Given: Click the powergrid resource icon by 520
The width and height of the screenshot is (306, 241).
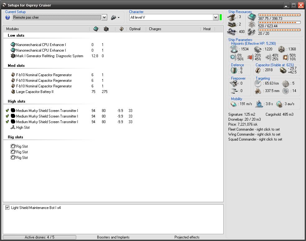Looking at the screenshot, I should (x=252, y=24).
